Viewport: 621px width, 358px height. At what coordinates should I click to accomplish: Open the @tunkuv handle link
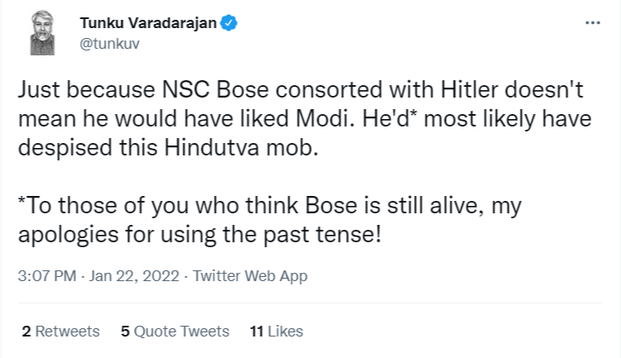(109, 44)
